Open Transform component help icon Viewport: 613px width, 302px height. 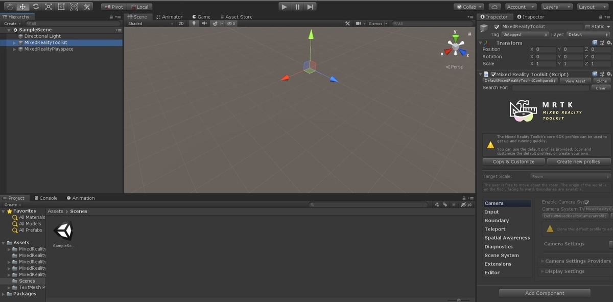595,43
